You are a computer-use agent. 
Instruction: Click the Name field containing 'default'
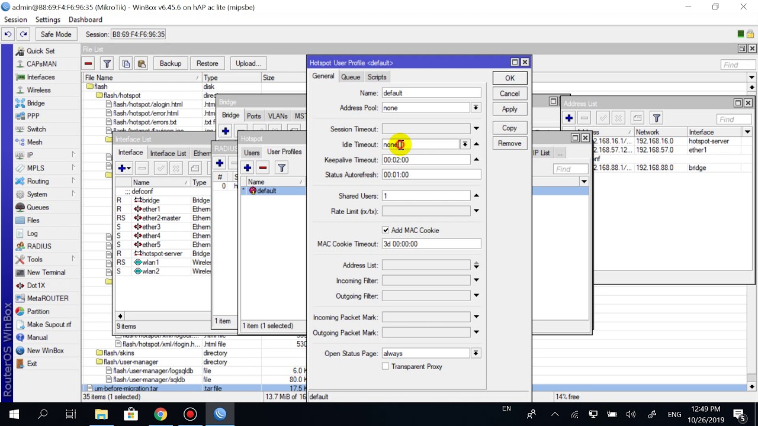(431, 93)
